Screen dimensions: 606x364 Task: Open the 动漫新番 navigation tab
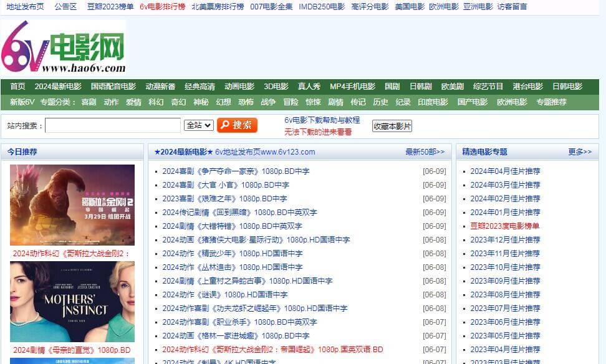160,87
